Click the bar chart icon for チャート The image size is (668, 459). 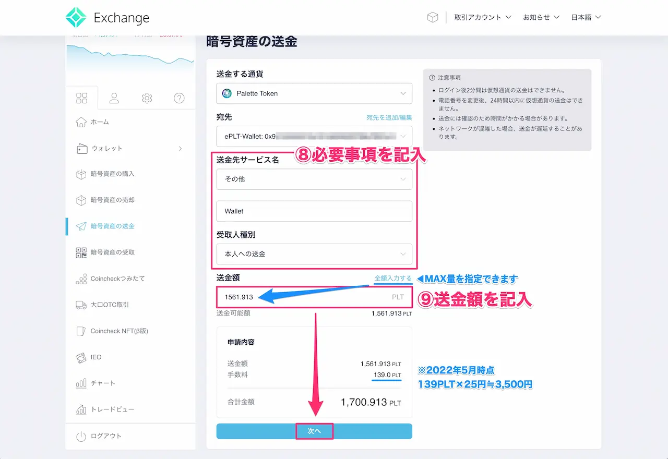pyautogui.click(x=81, y=383)
